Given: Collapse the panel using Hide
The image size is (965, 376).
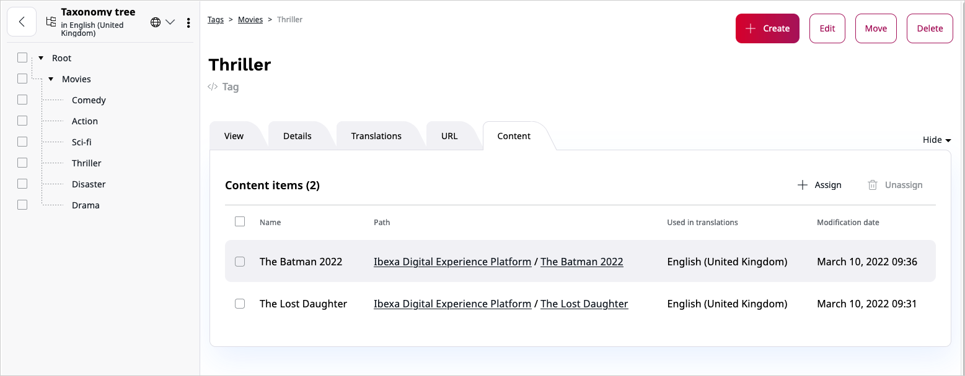Looking at the screenshot, I should coord(936,140).
